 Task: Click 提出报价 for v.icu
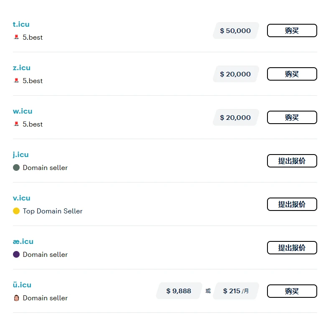[292, 204]
